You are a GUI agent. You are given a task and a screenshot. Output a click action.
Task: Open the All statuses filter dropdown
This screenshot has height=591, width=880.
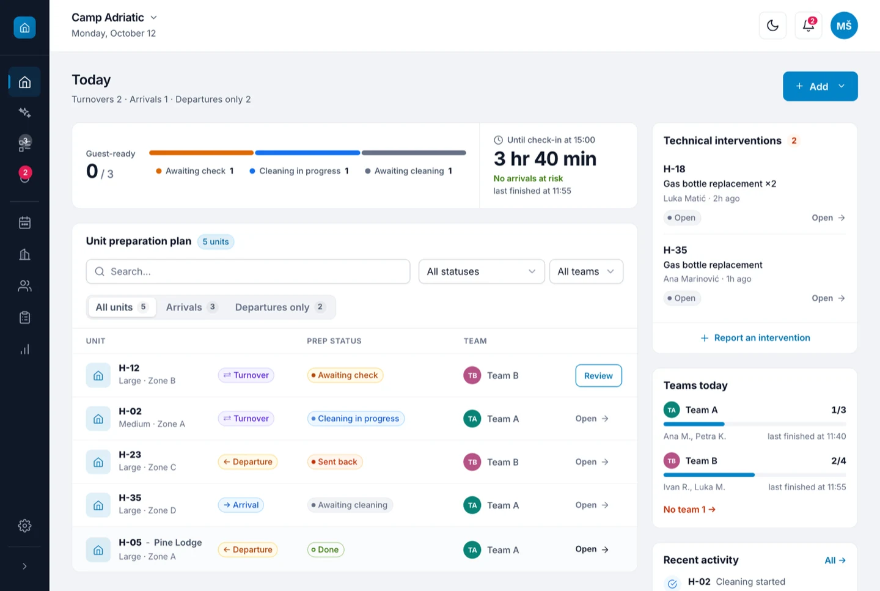482,271
